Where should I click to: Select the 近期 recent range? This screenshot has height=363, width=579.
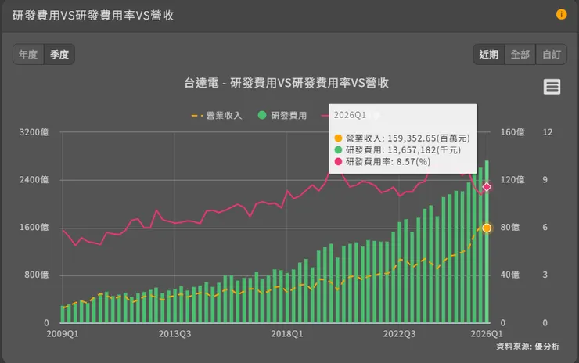[x=489, y=54]
